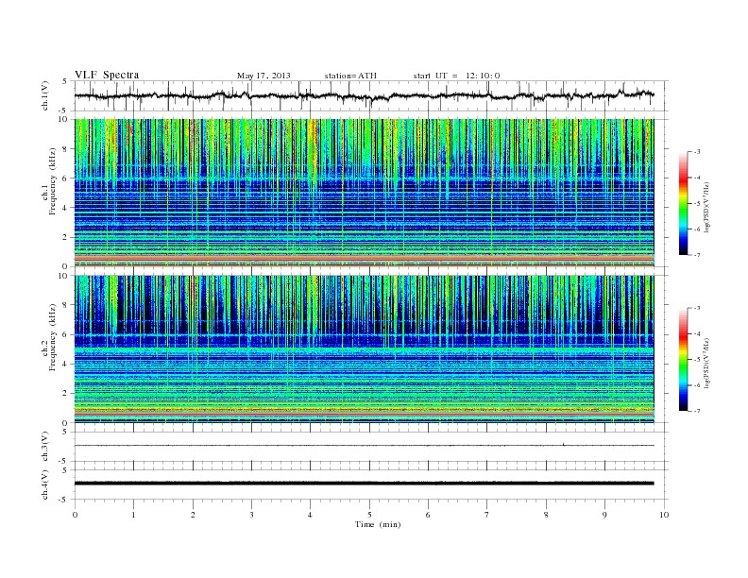This screenshot has height=578, width=748.
Task: Click the ch.3 flat voltage trace
Action: coord(364,446)
